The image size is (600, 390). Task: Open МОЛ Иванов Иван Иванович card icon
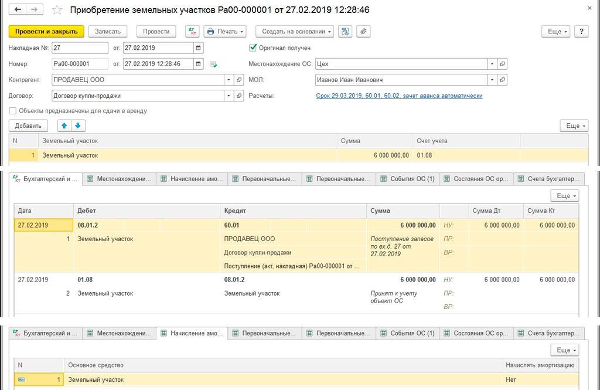(502, 80)
